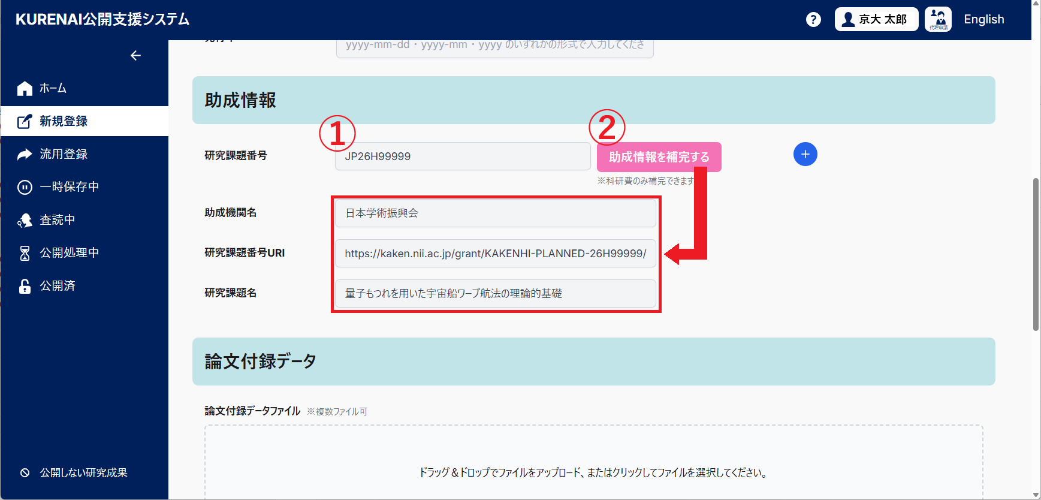
Task: Click the 研究課題名 field
Action: (x=496, y=293)
